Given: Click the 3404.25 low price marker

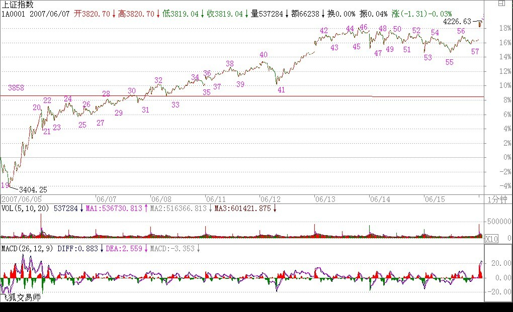Looking at the screenshot, I should tap(33, 189).
